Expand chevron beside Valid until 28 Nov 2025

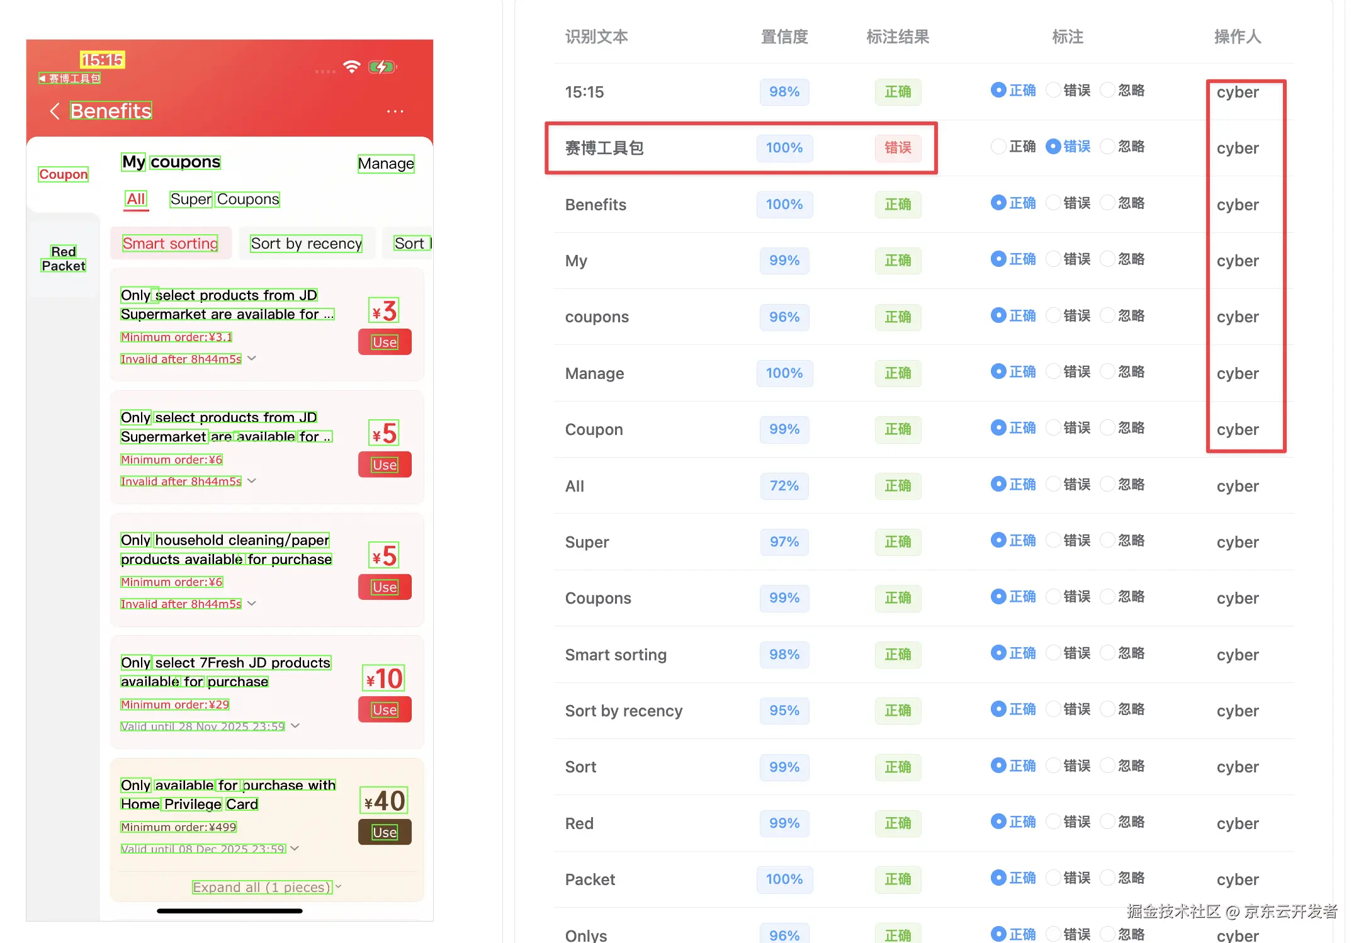click(x=295, y=726)
